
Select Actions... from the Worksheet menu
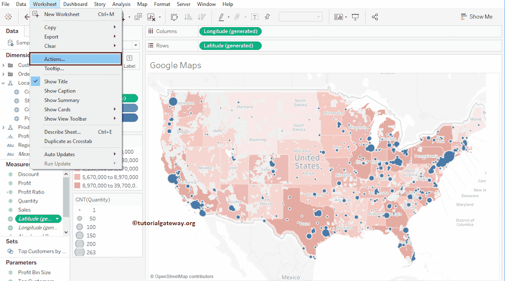[54, 59]
